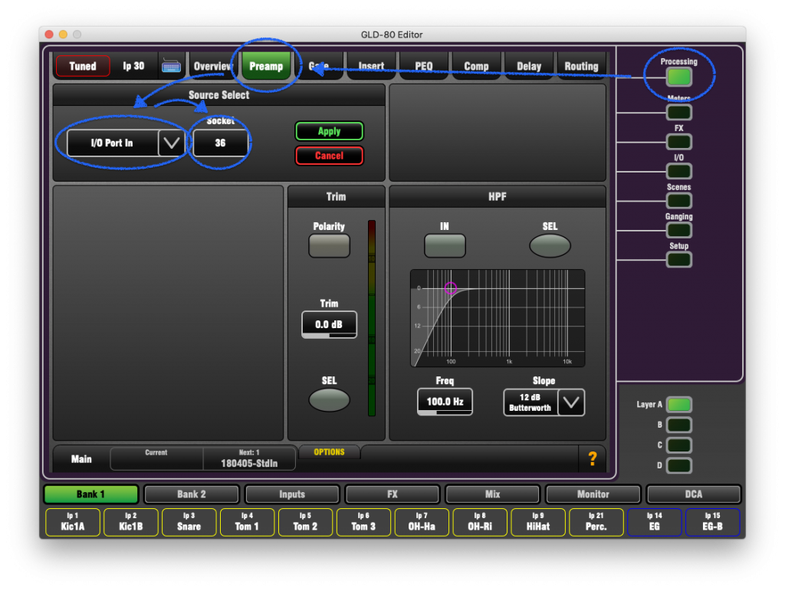Select channel Ip 4 Tom 1
The image size is (785, 591).
[x=247, y=522]
